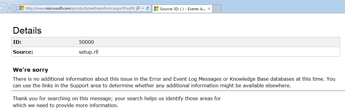Click the search magnifier icon in address bar

coord(138,8)
